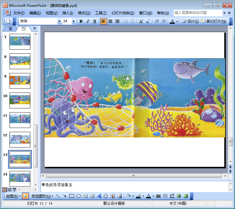Open line color dropdown arrow

(x=143, y=196)
